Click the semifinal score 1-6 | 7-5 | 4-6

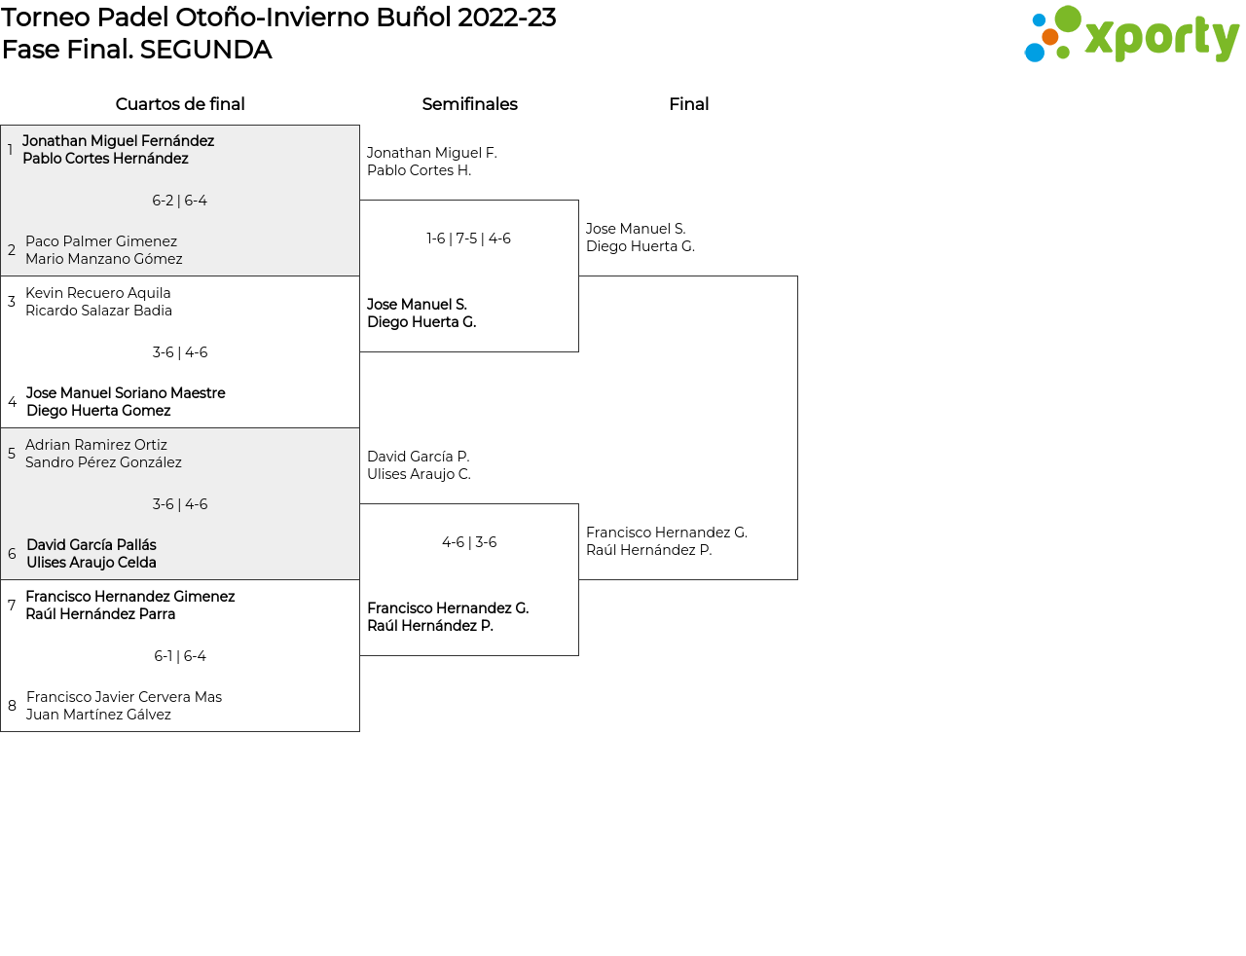coord(468,239)
